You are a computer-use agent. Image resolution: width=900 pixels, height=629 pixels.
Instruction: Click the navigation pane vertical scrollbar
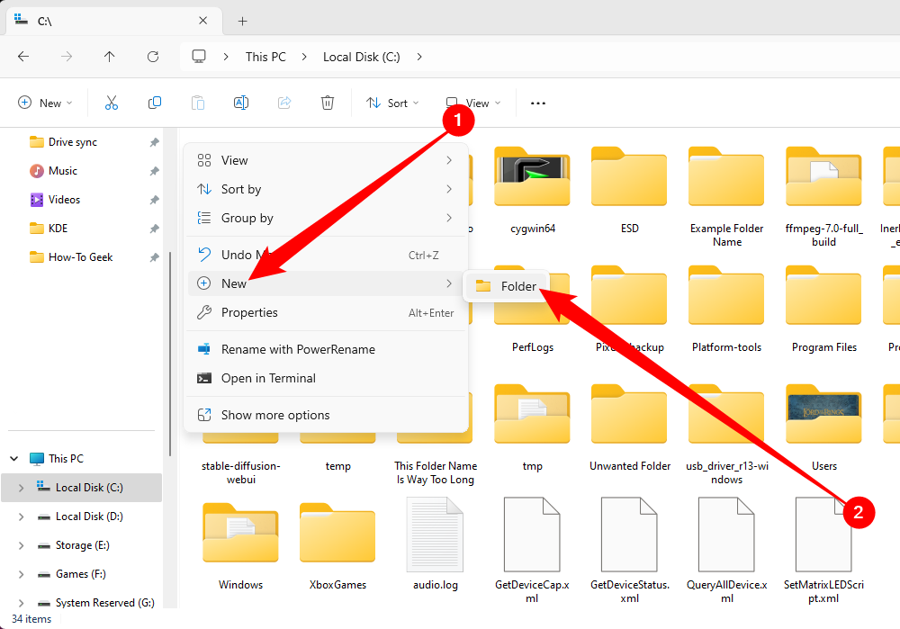pos(170,354)
